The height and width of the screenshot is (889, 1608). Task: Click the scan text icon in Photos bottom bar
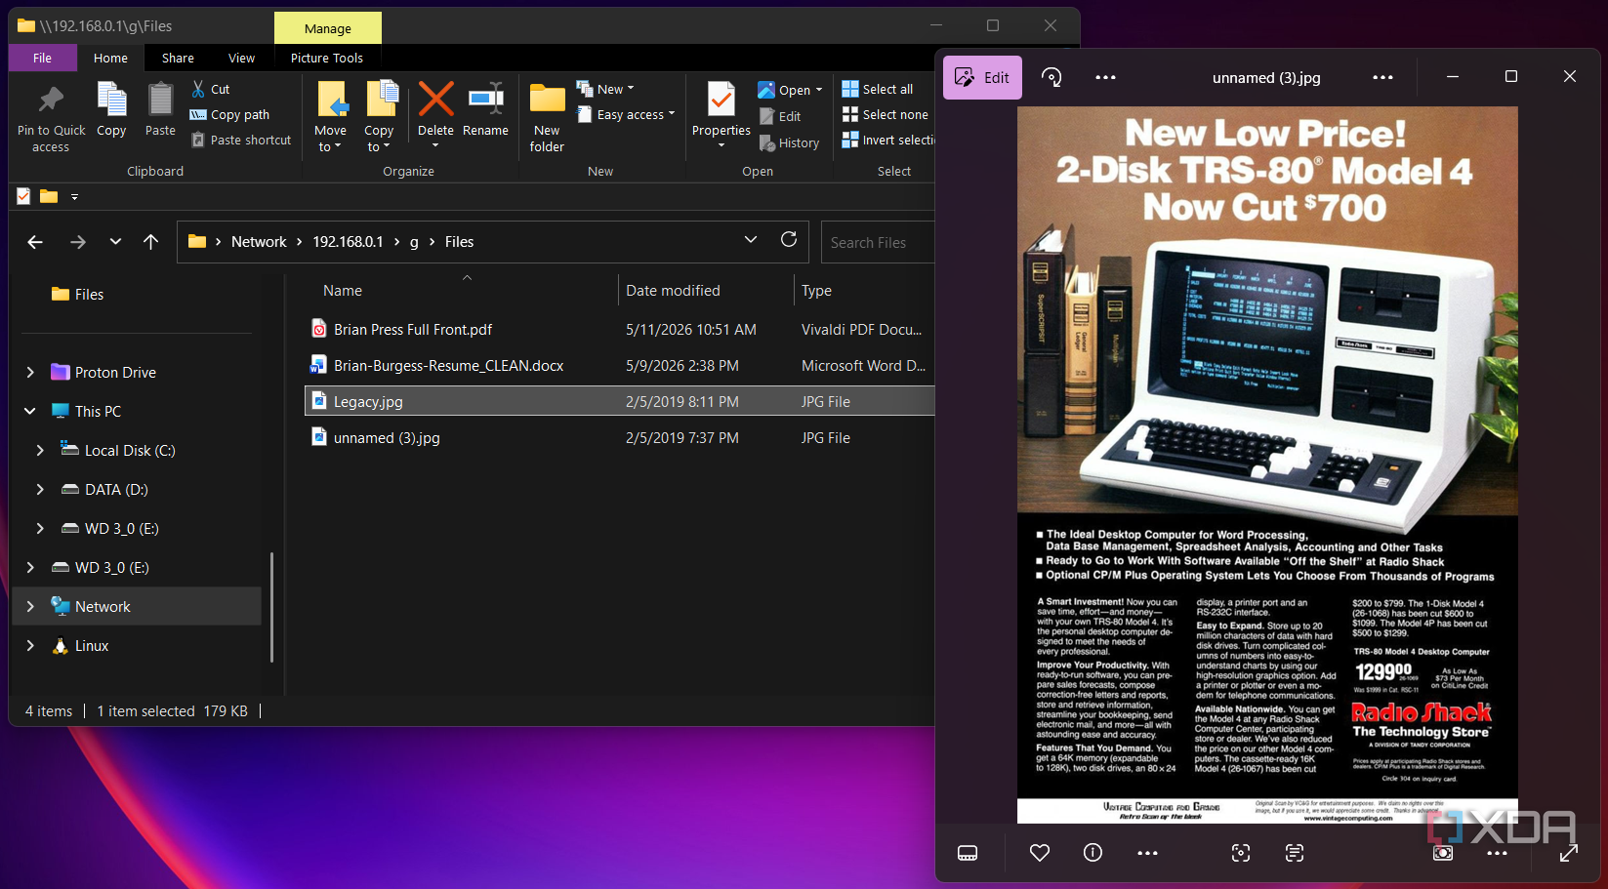click(1295, 853)
